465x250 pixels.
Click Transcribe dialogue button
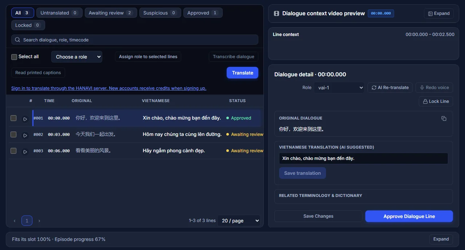(x=234, y=57)
